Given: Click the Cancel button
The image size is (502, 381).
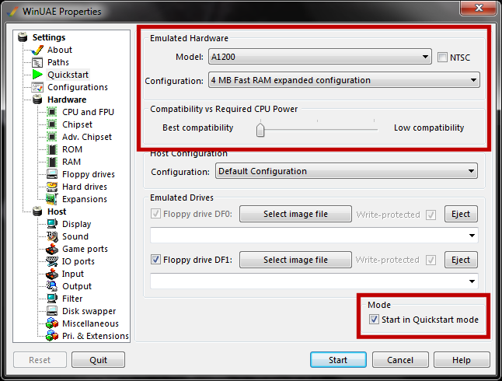Looking at the screenshot, I should pyautogui.click(x=400, y=360).
